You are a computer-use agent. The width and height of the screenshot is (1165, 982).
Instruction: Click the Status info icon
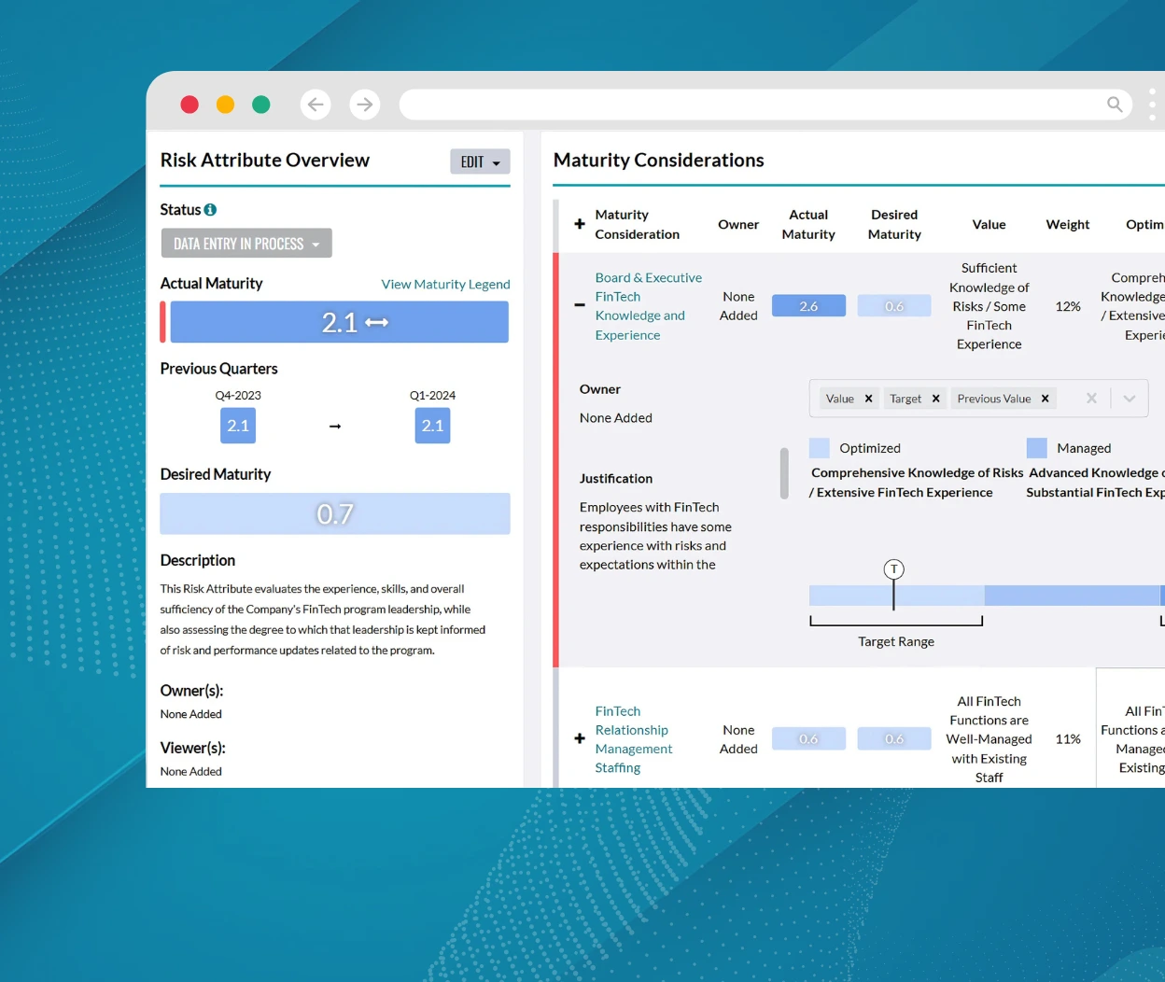(210, 210)
